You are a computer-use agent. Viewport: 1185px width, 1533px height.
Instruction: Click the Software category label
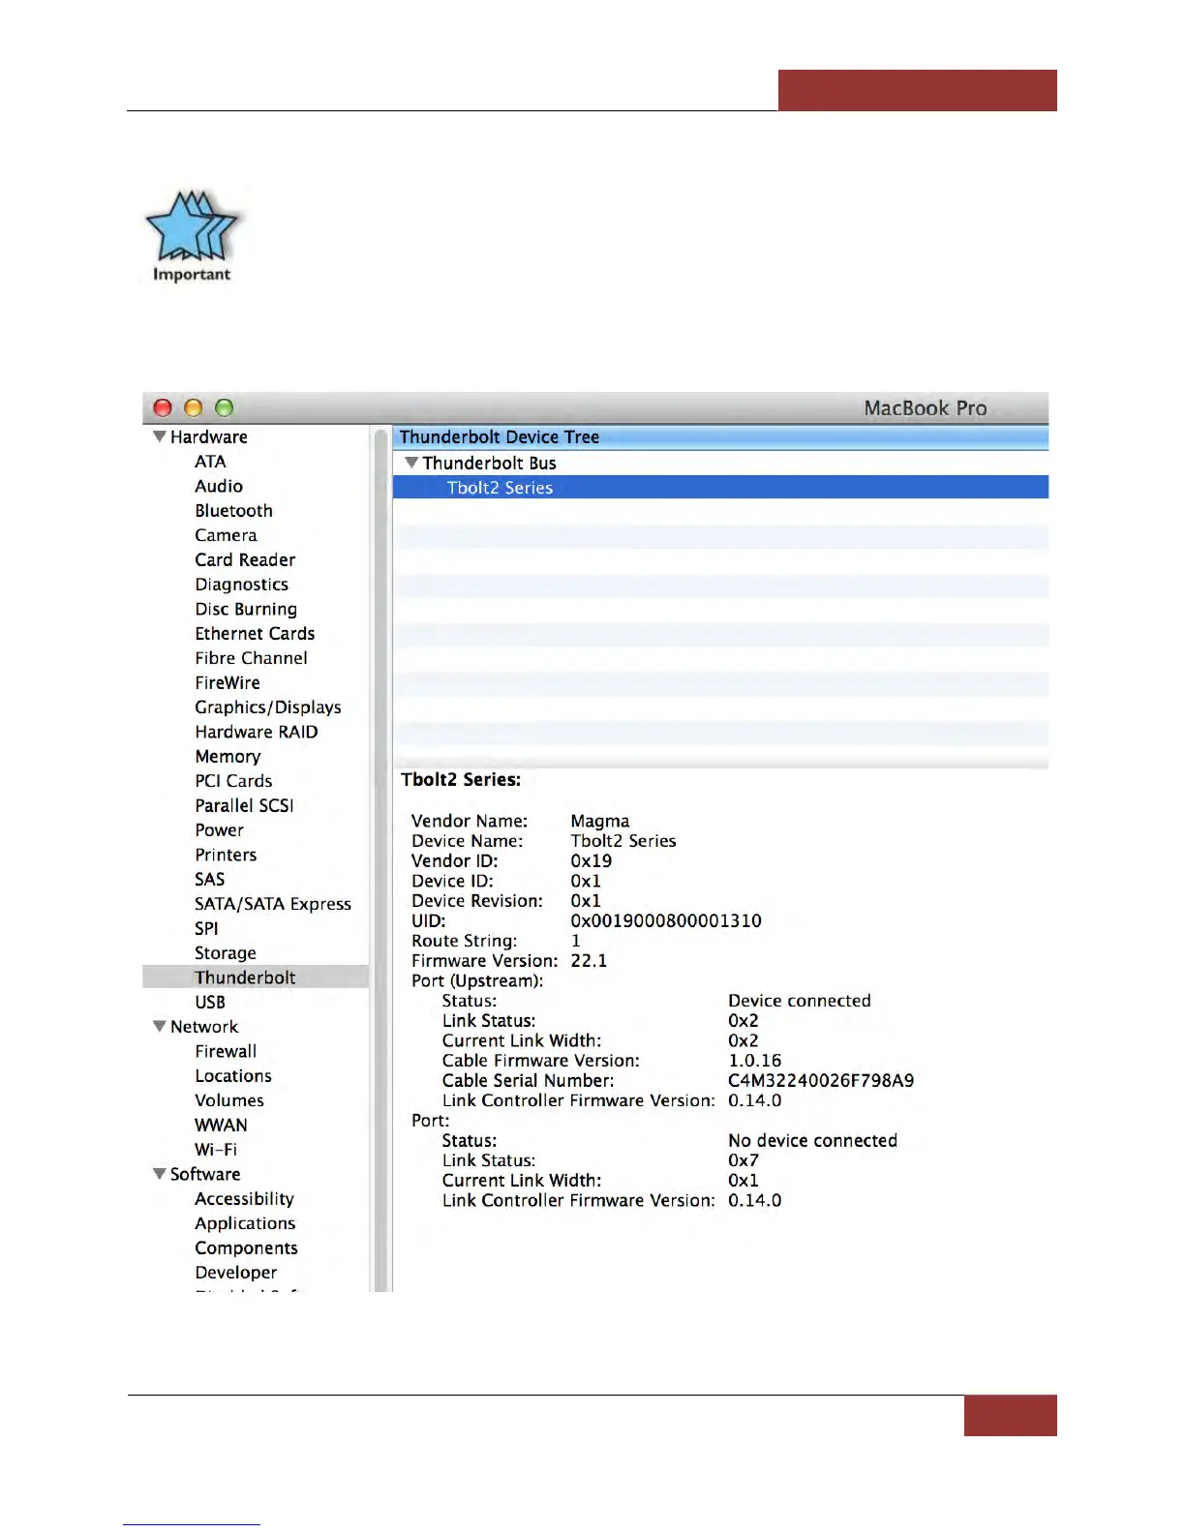[x=205, y=1174]
